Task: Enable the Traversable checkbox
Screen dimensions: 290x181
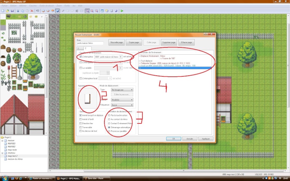Action: (x=80, y=127)
